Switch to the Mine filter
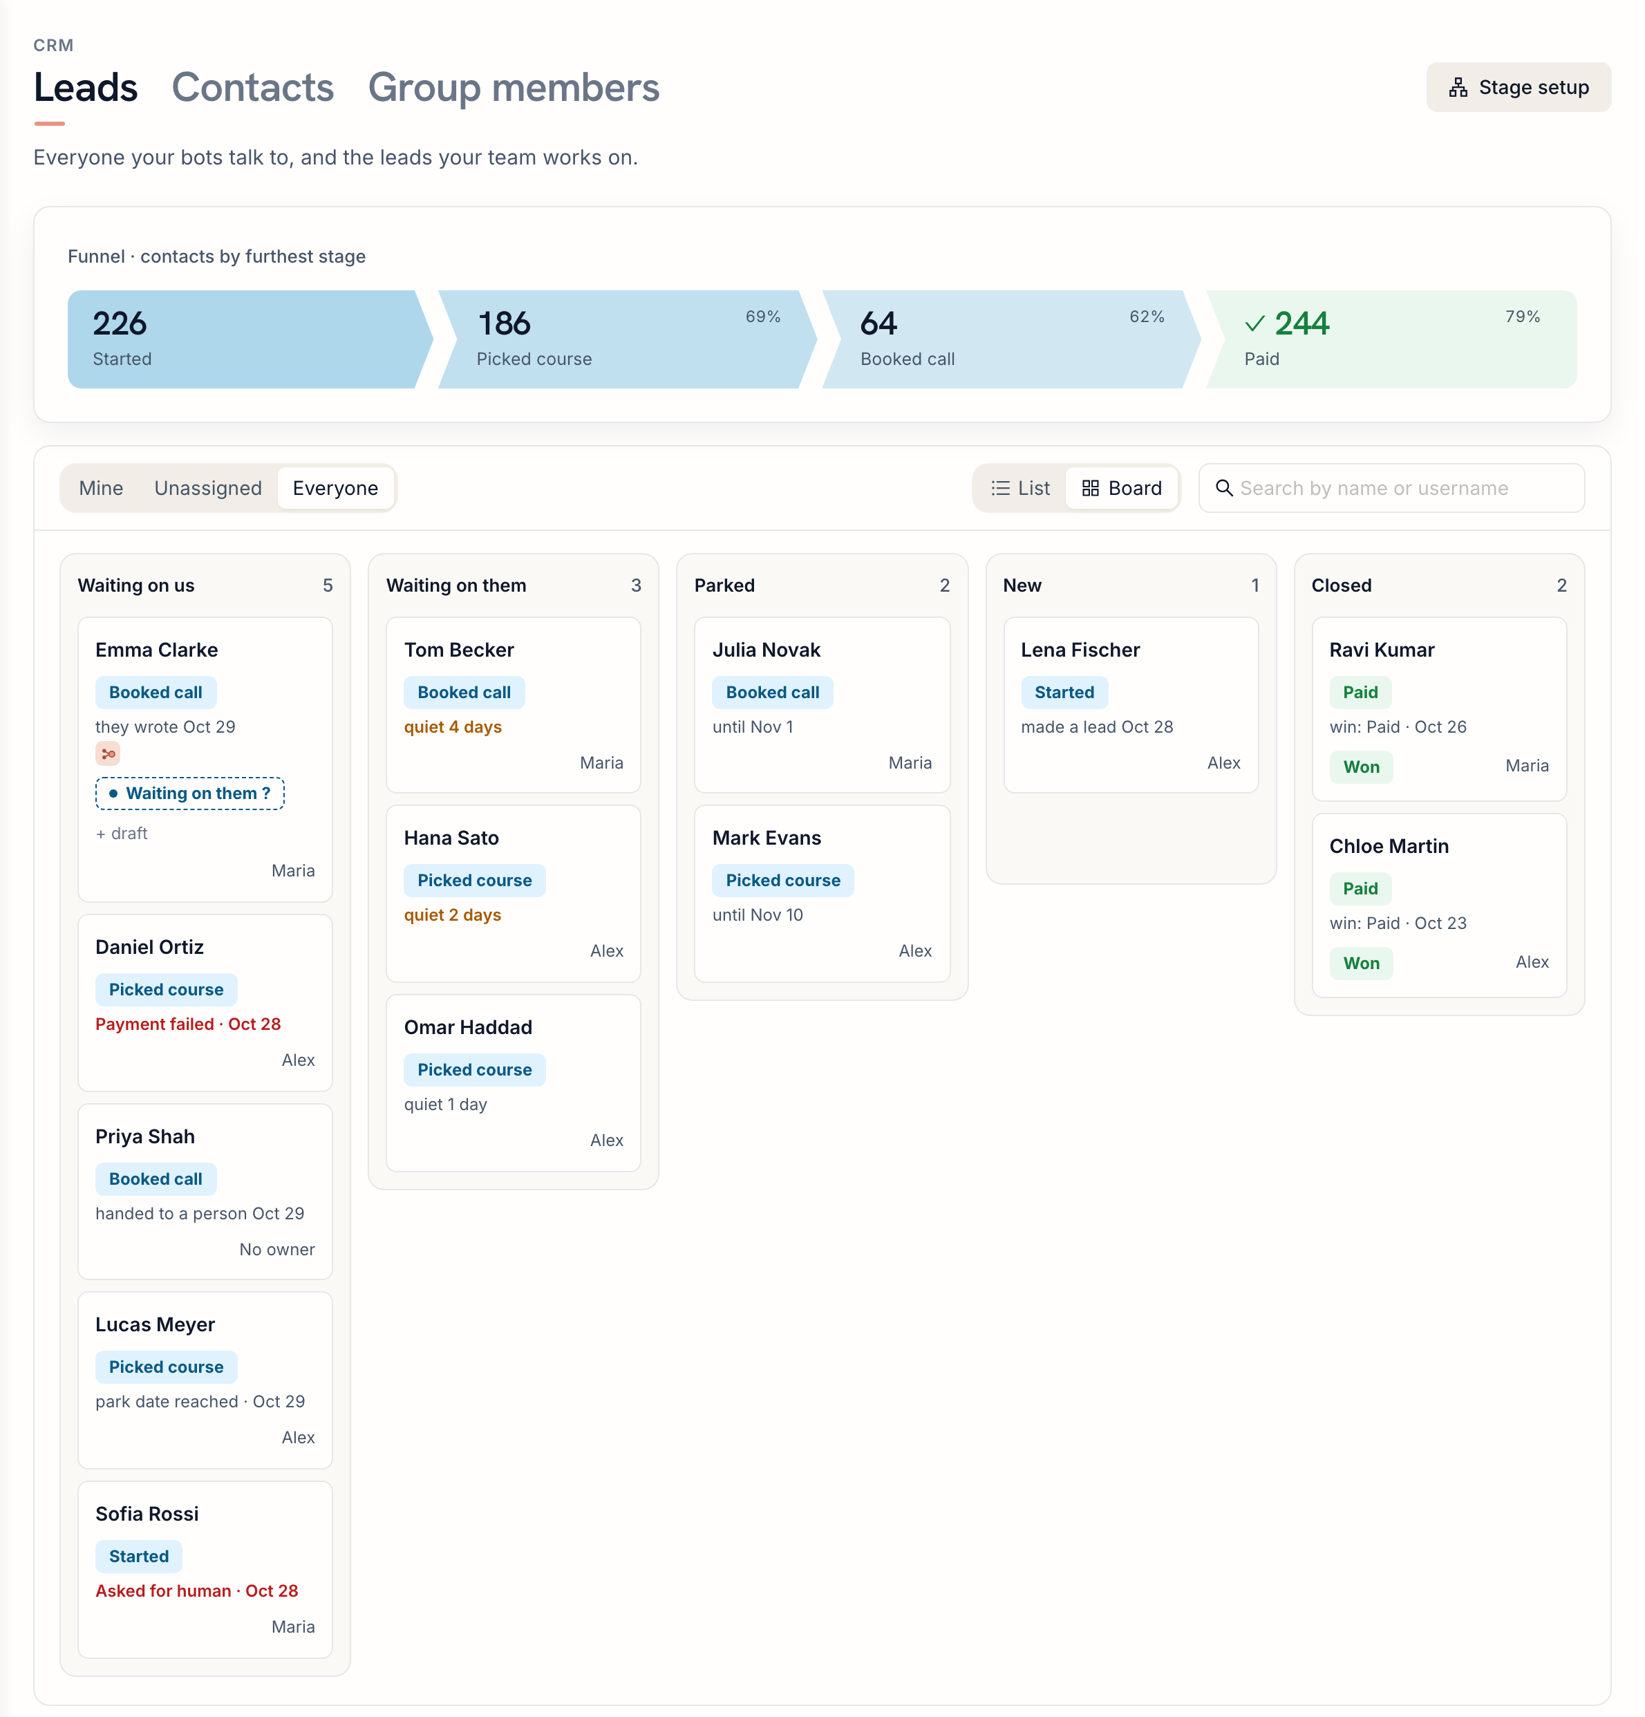1645x1717 pixels. click(101, 488)
